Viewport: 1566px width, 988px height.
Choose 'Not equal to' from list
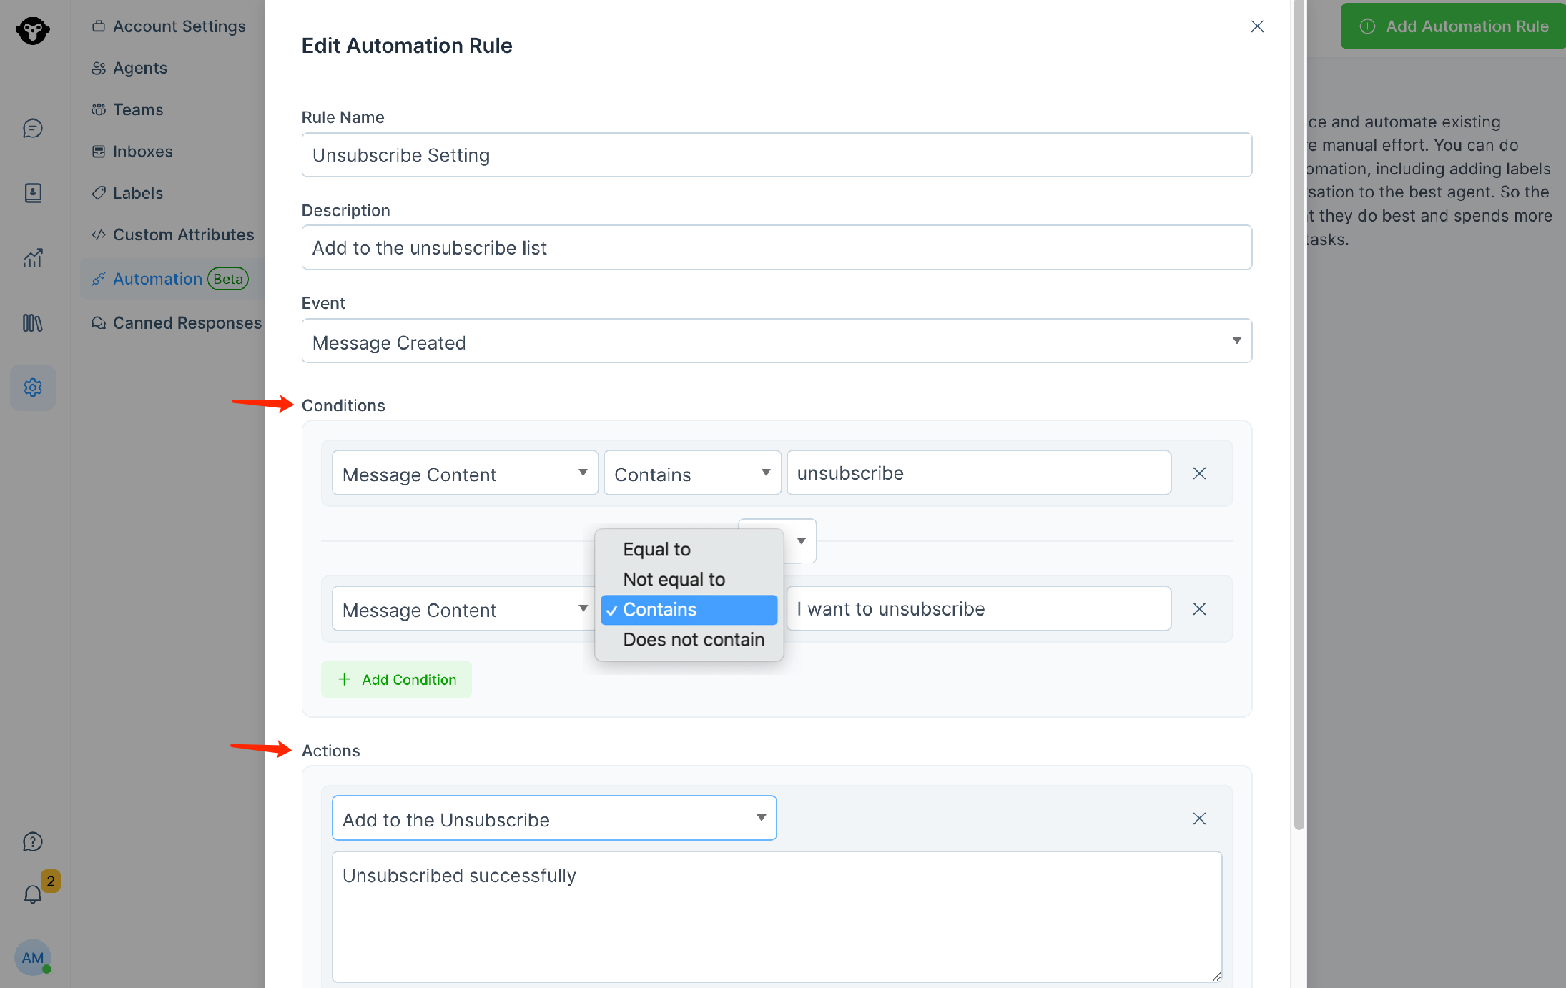[674, 580]
